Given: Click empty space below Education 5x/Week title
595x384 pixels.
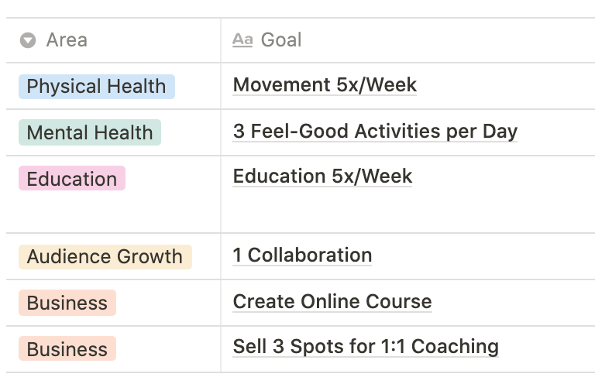Looking at the screenshot, I should [408, 211].
